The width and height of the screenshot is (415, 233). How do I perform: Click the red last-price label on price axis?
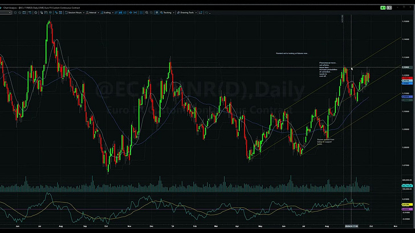(407, 78)
